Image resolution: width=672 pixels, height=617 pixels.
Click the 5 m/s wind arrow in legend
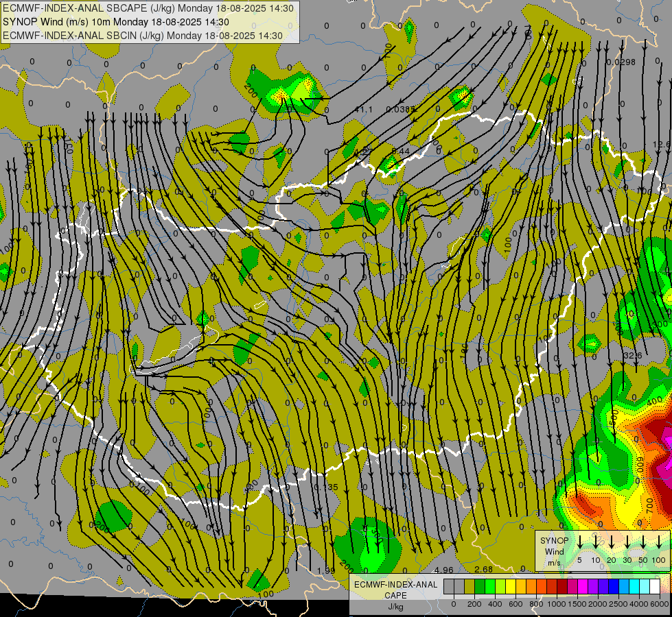pos(579,542)
